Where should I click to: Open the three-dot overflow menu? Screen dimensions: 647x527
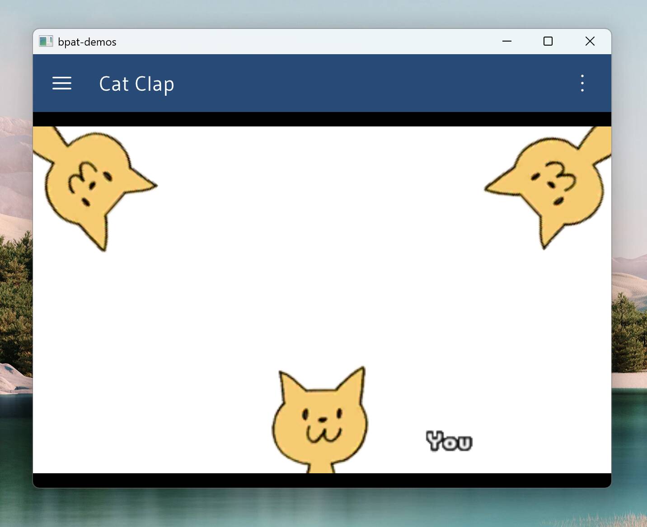pos(582,83)
